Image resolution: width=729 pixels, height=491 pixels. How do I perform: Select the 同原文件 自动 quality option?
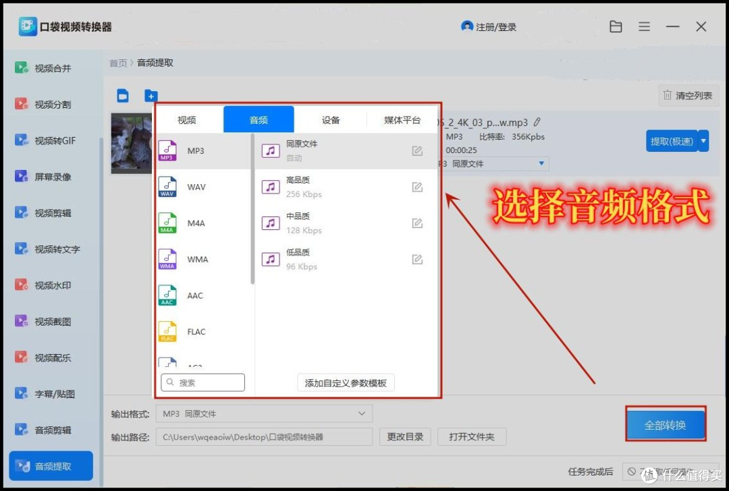pos(346,150)
